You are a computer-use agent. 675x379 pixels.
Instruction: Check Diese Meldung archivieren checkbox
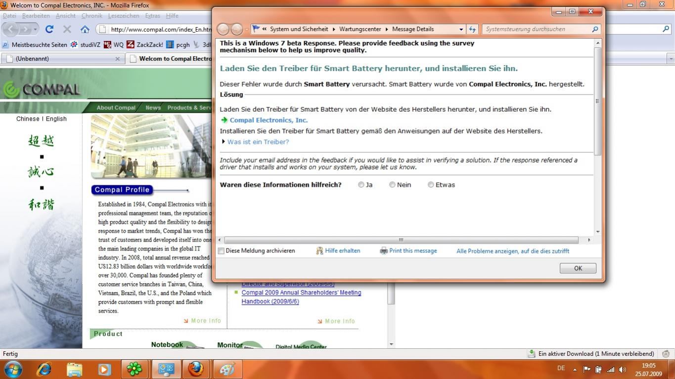221,251
